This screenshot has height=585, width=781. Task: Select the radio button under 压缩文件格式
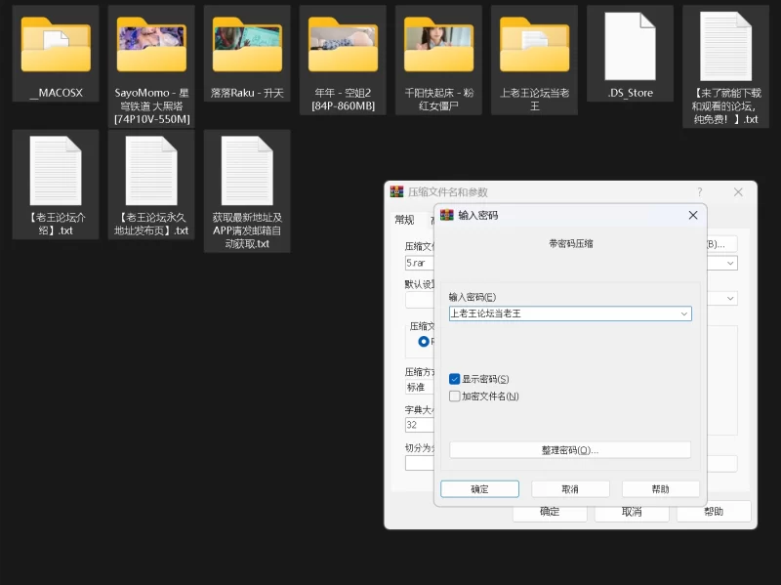424,342
